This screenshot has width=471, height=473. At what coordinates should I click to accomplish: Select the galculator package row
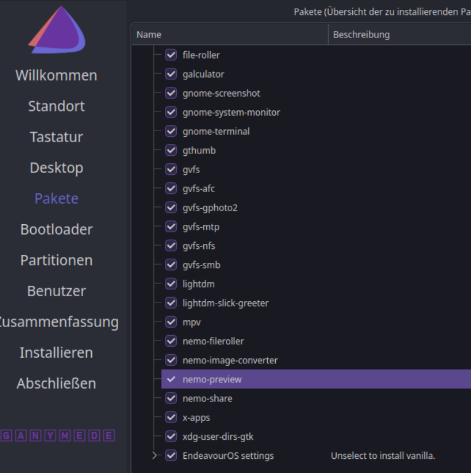click(203, 74)
